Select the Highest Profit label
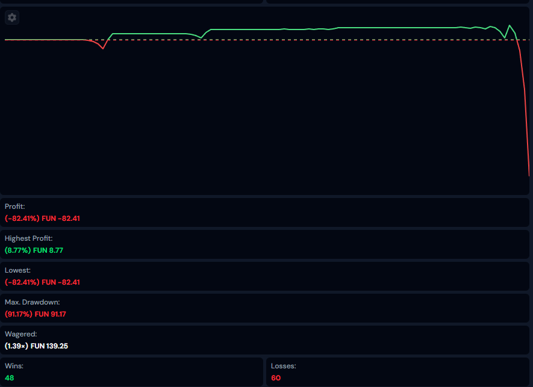Viewport: 533px width, 387px height. click(x=28, y=238)
